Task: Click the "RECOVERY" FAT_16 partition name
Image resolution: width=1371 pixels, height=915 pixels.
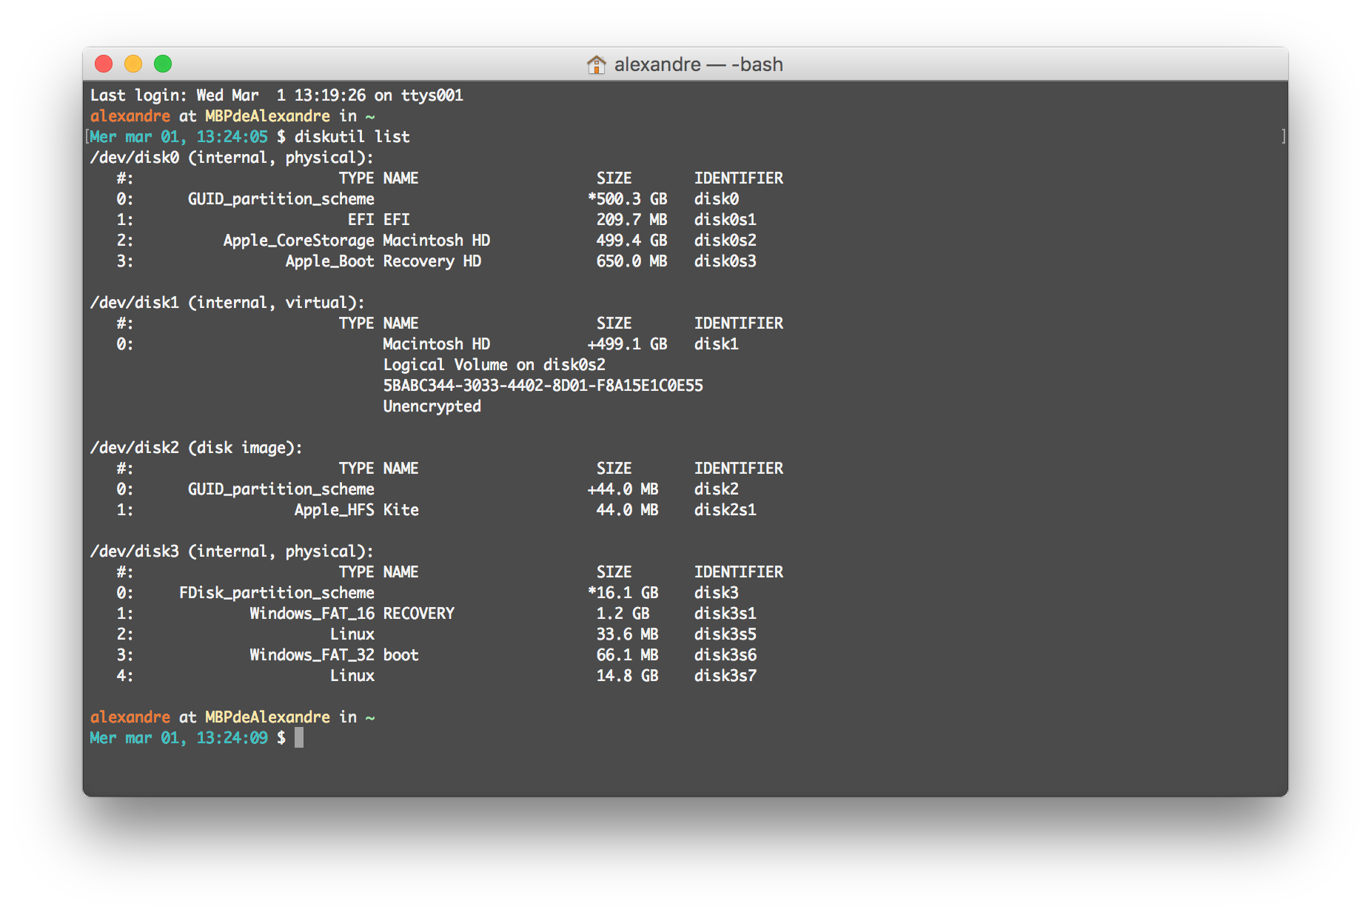Action: click(x=418, y=614)
